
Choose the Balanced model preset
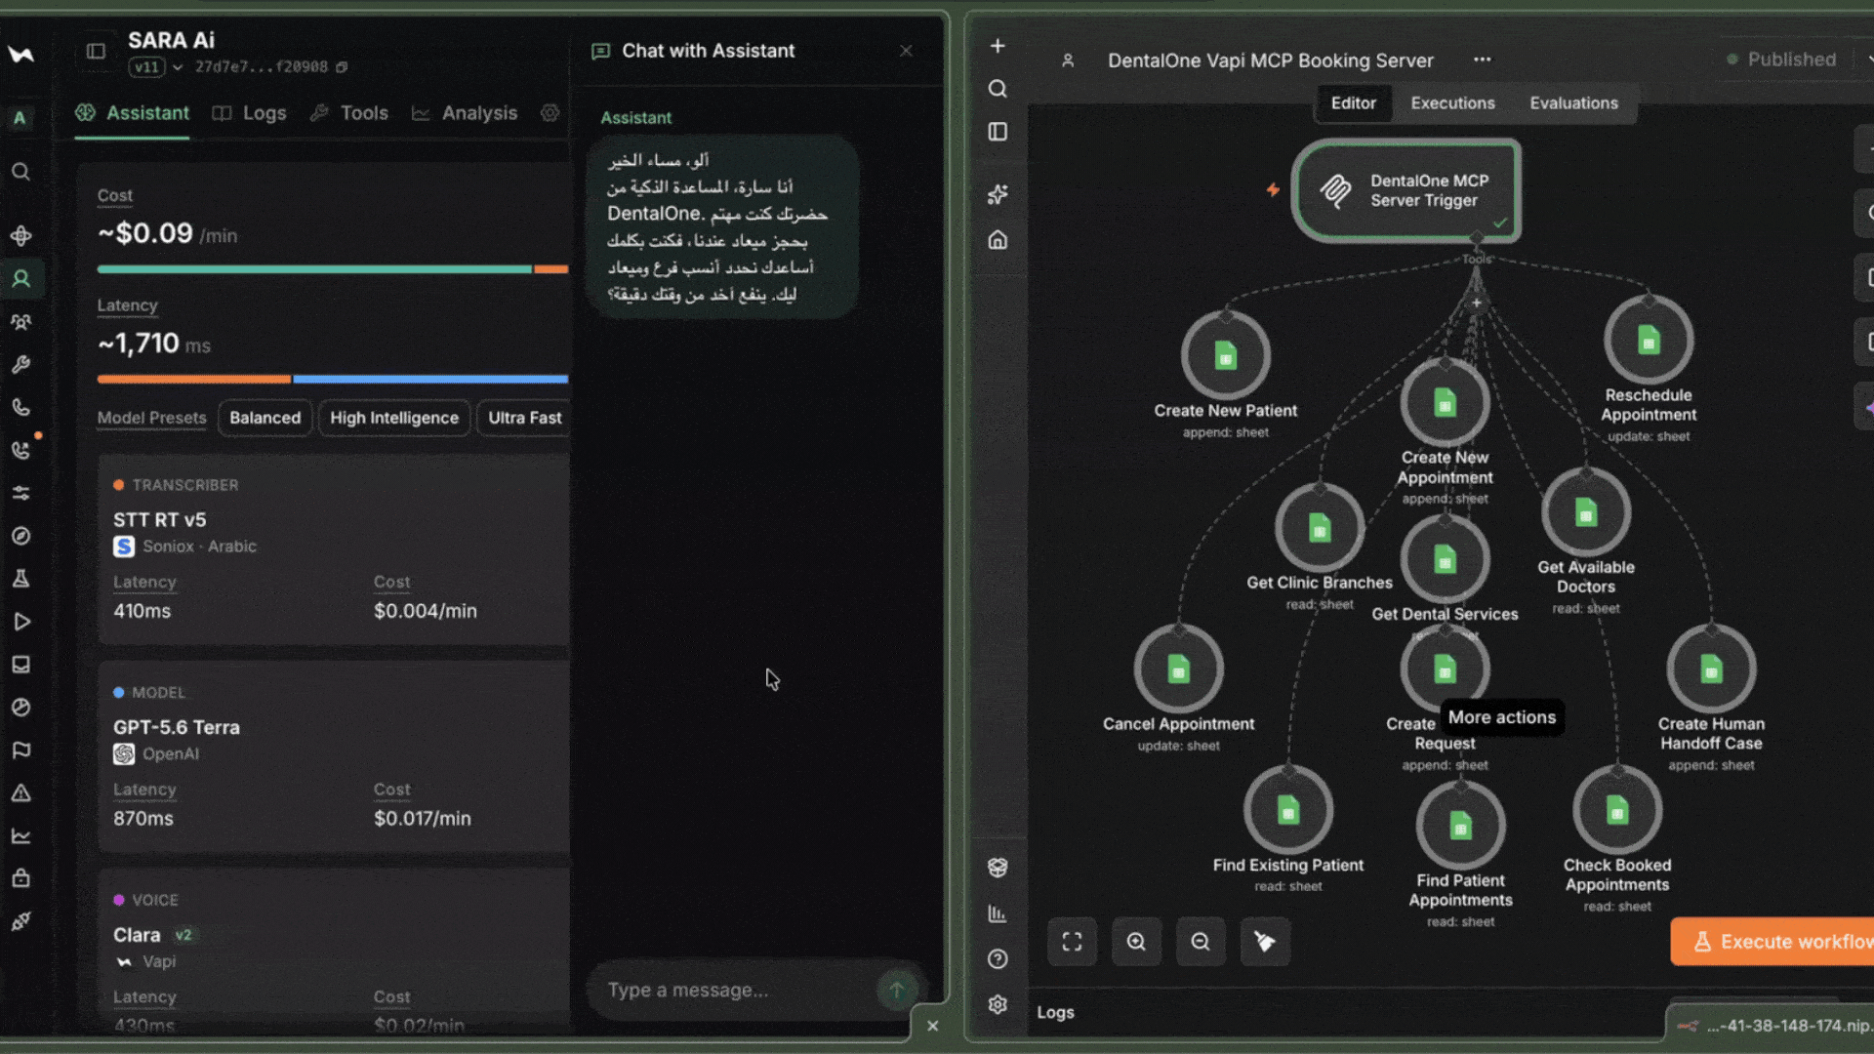(x=265, y=418)
